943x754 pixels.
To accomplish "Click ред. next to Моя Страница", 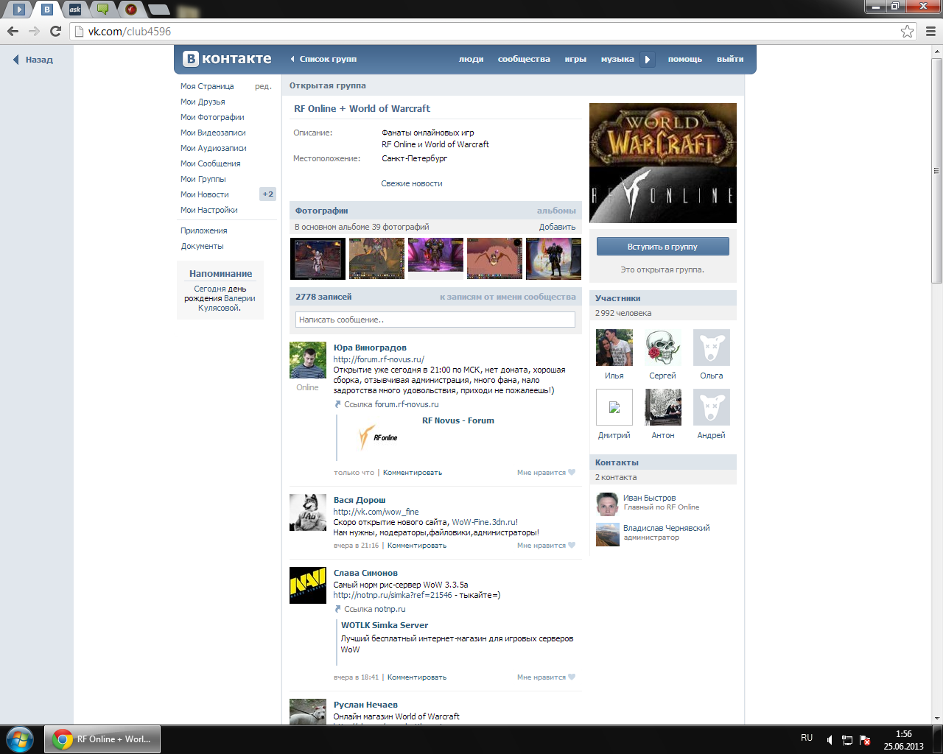I will pyautogui.click(x=263, y=86).
